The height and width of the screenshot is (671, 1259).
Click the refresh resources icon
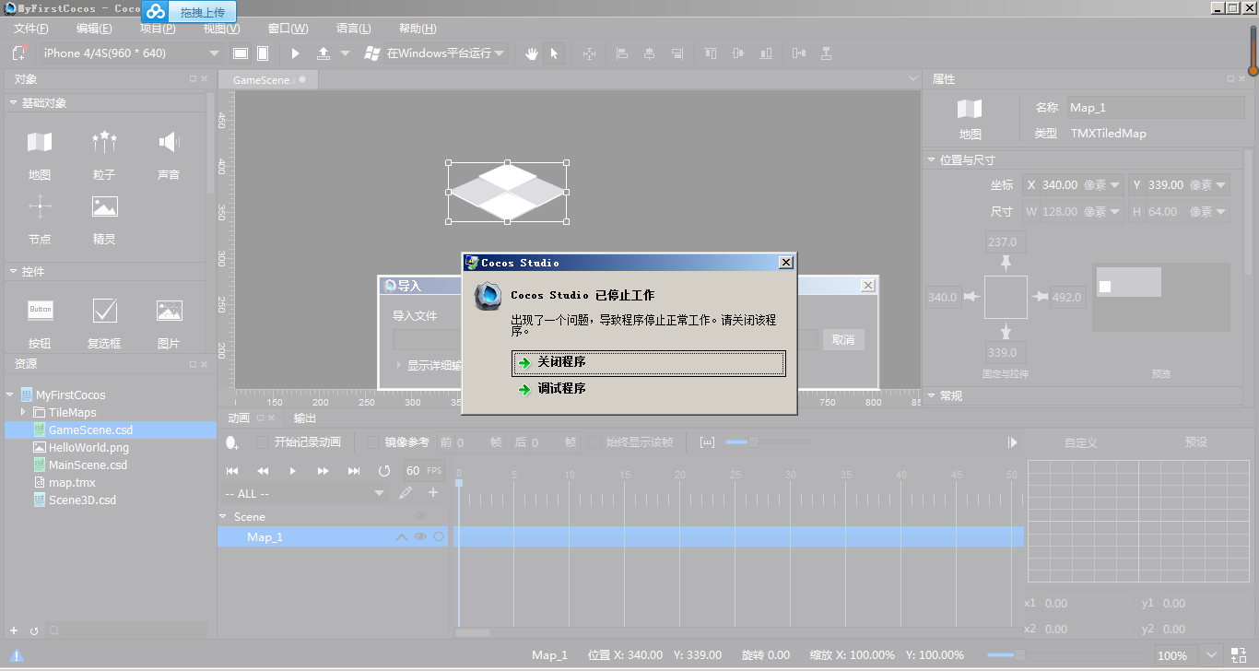(34, 631)
